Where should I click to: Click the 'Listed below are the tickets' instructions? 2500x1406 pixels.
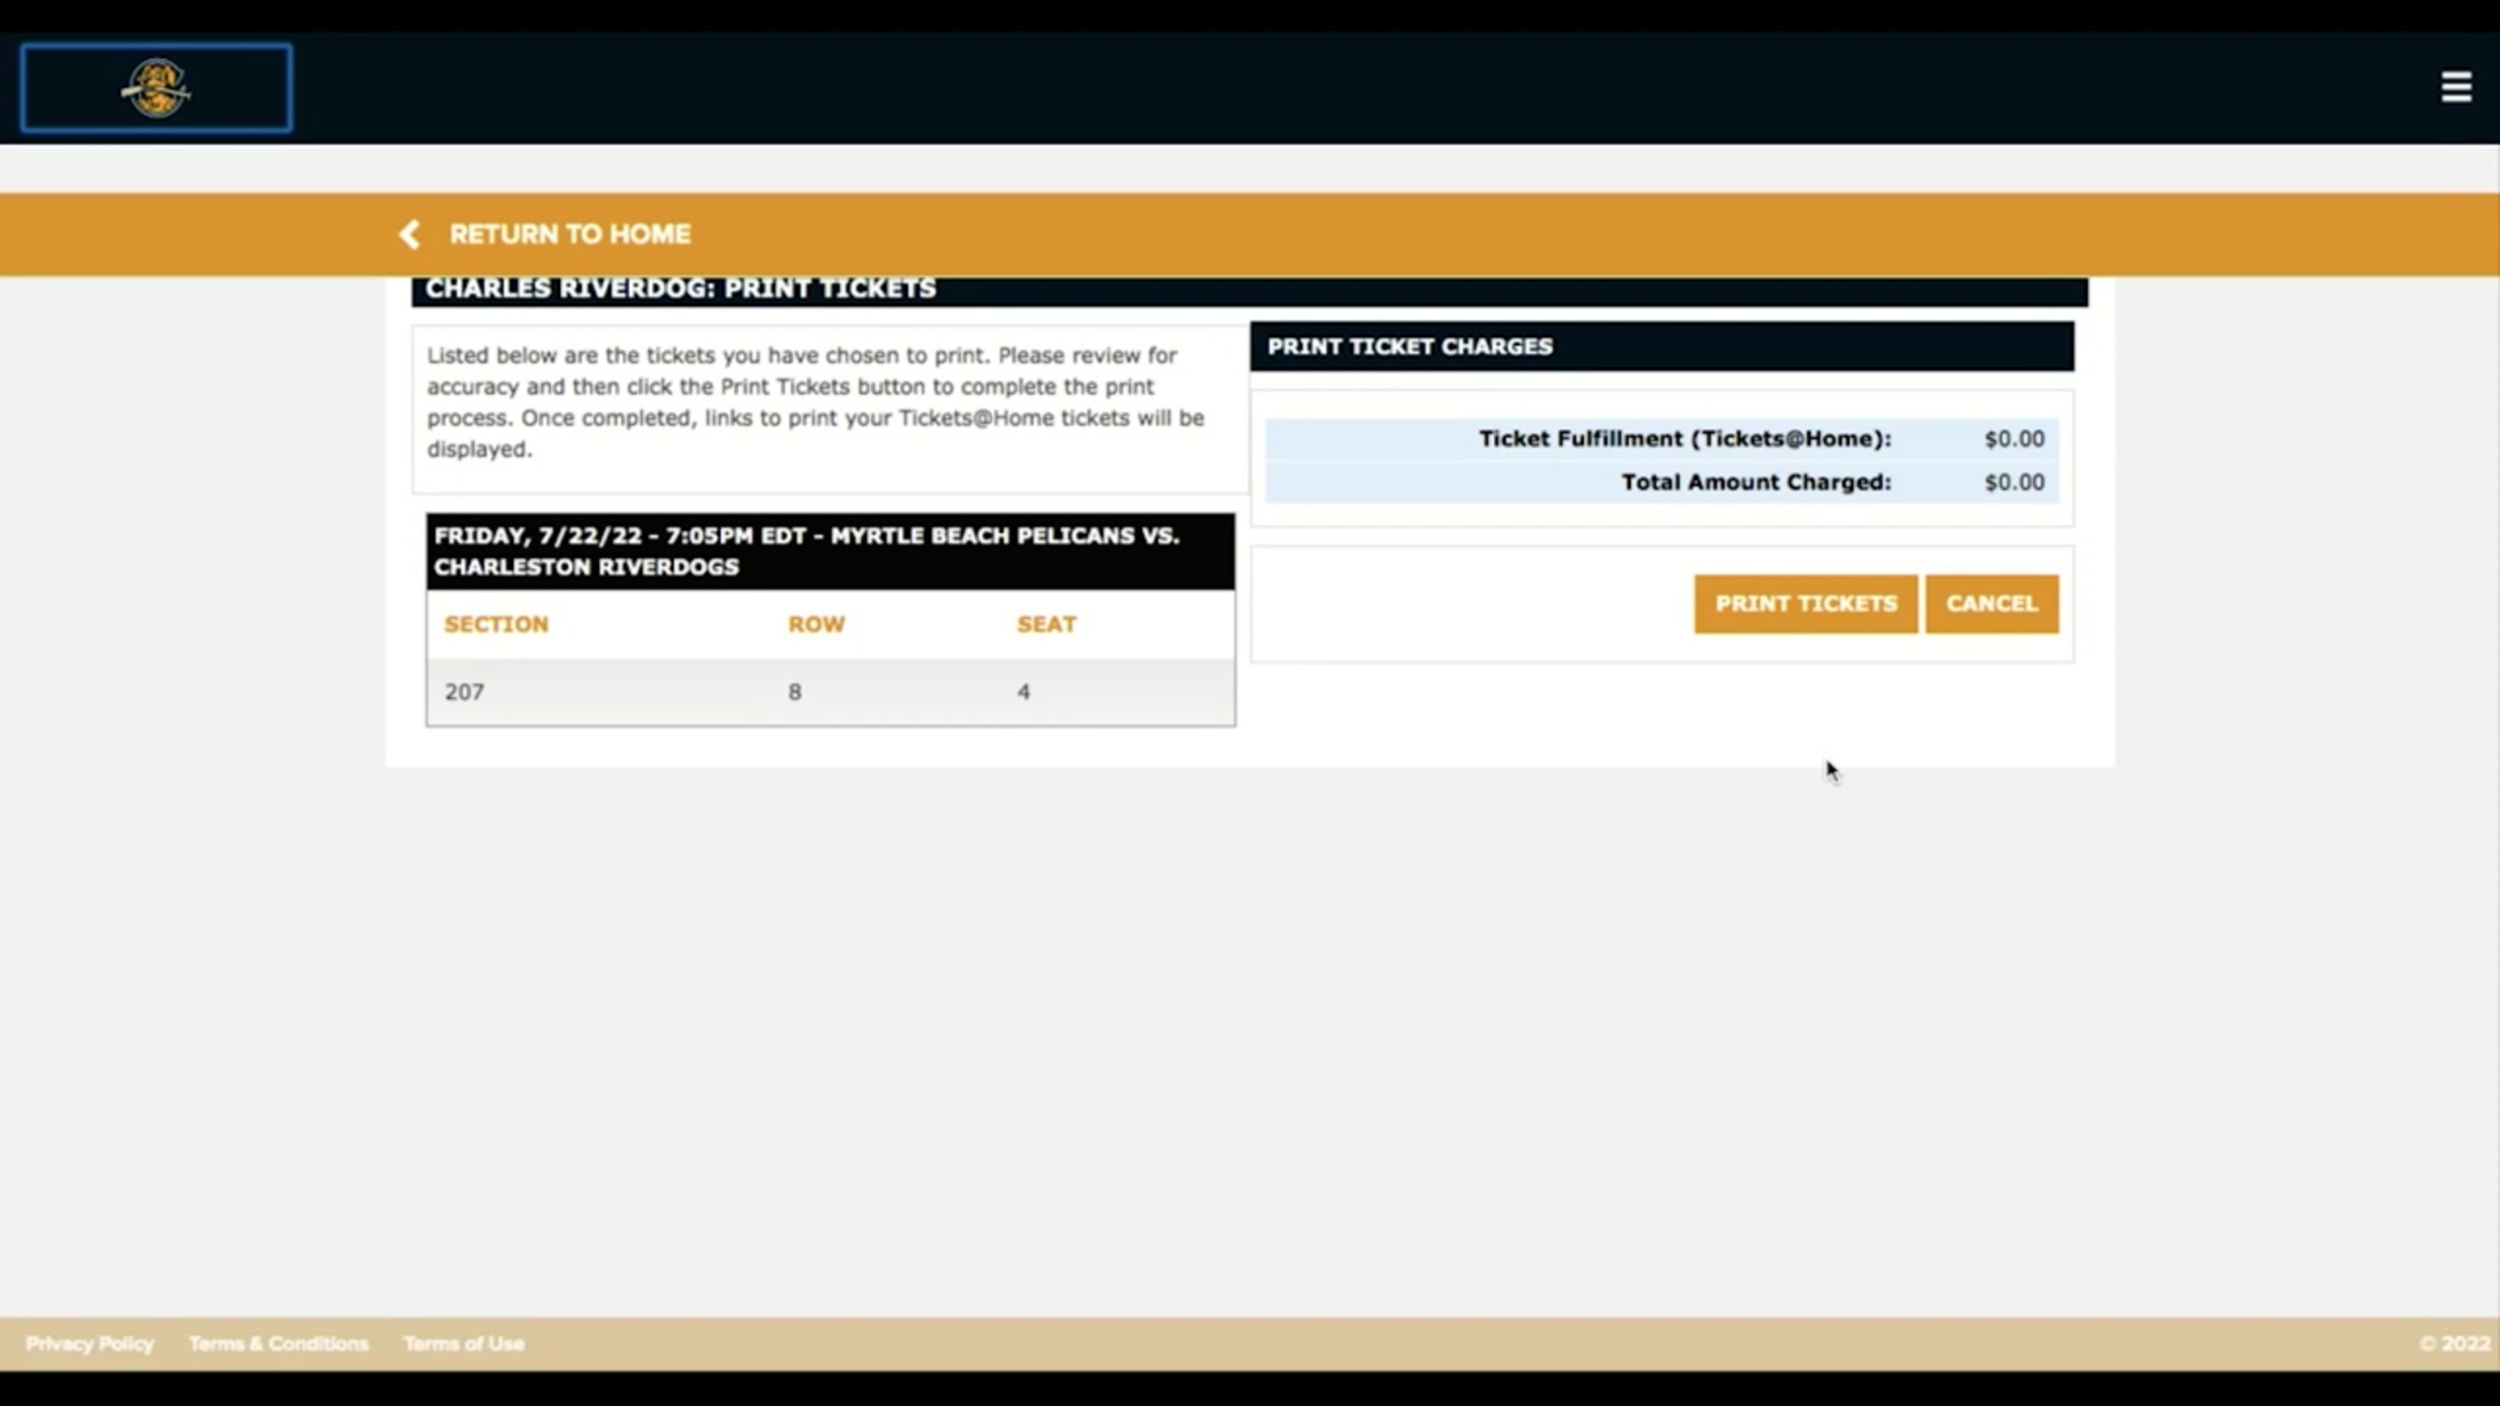coord(815,402)
